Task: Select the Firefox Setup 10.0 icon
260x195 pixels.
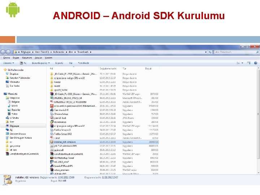Action: coord(52,134)
